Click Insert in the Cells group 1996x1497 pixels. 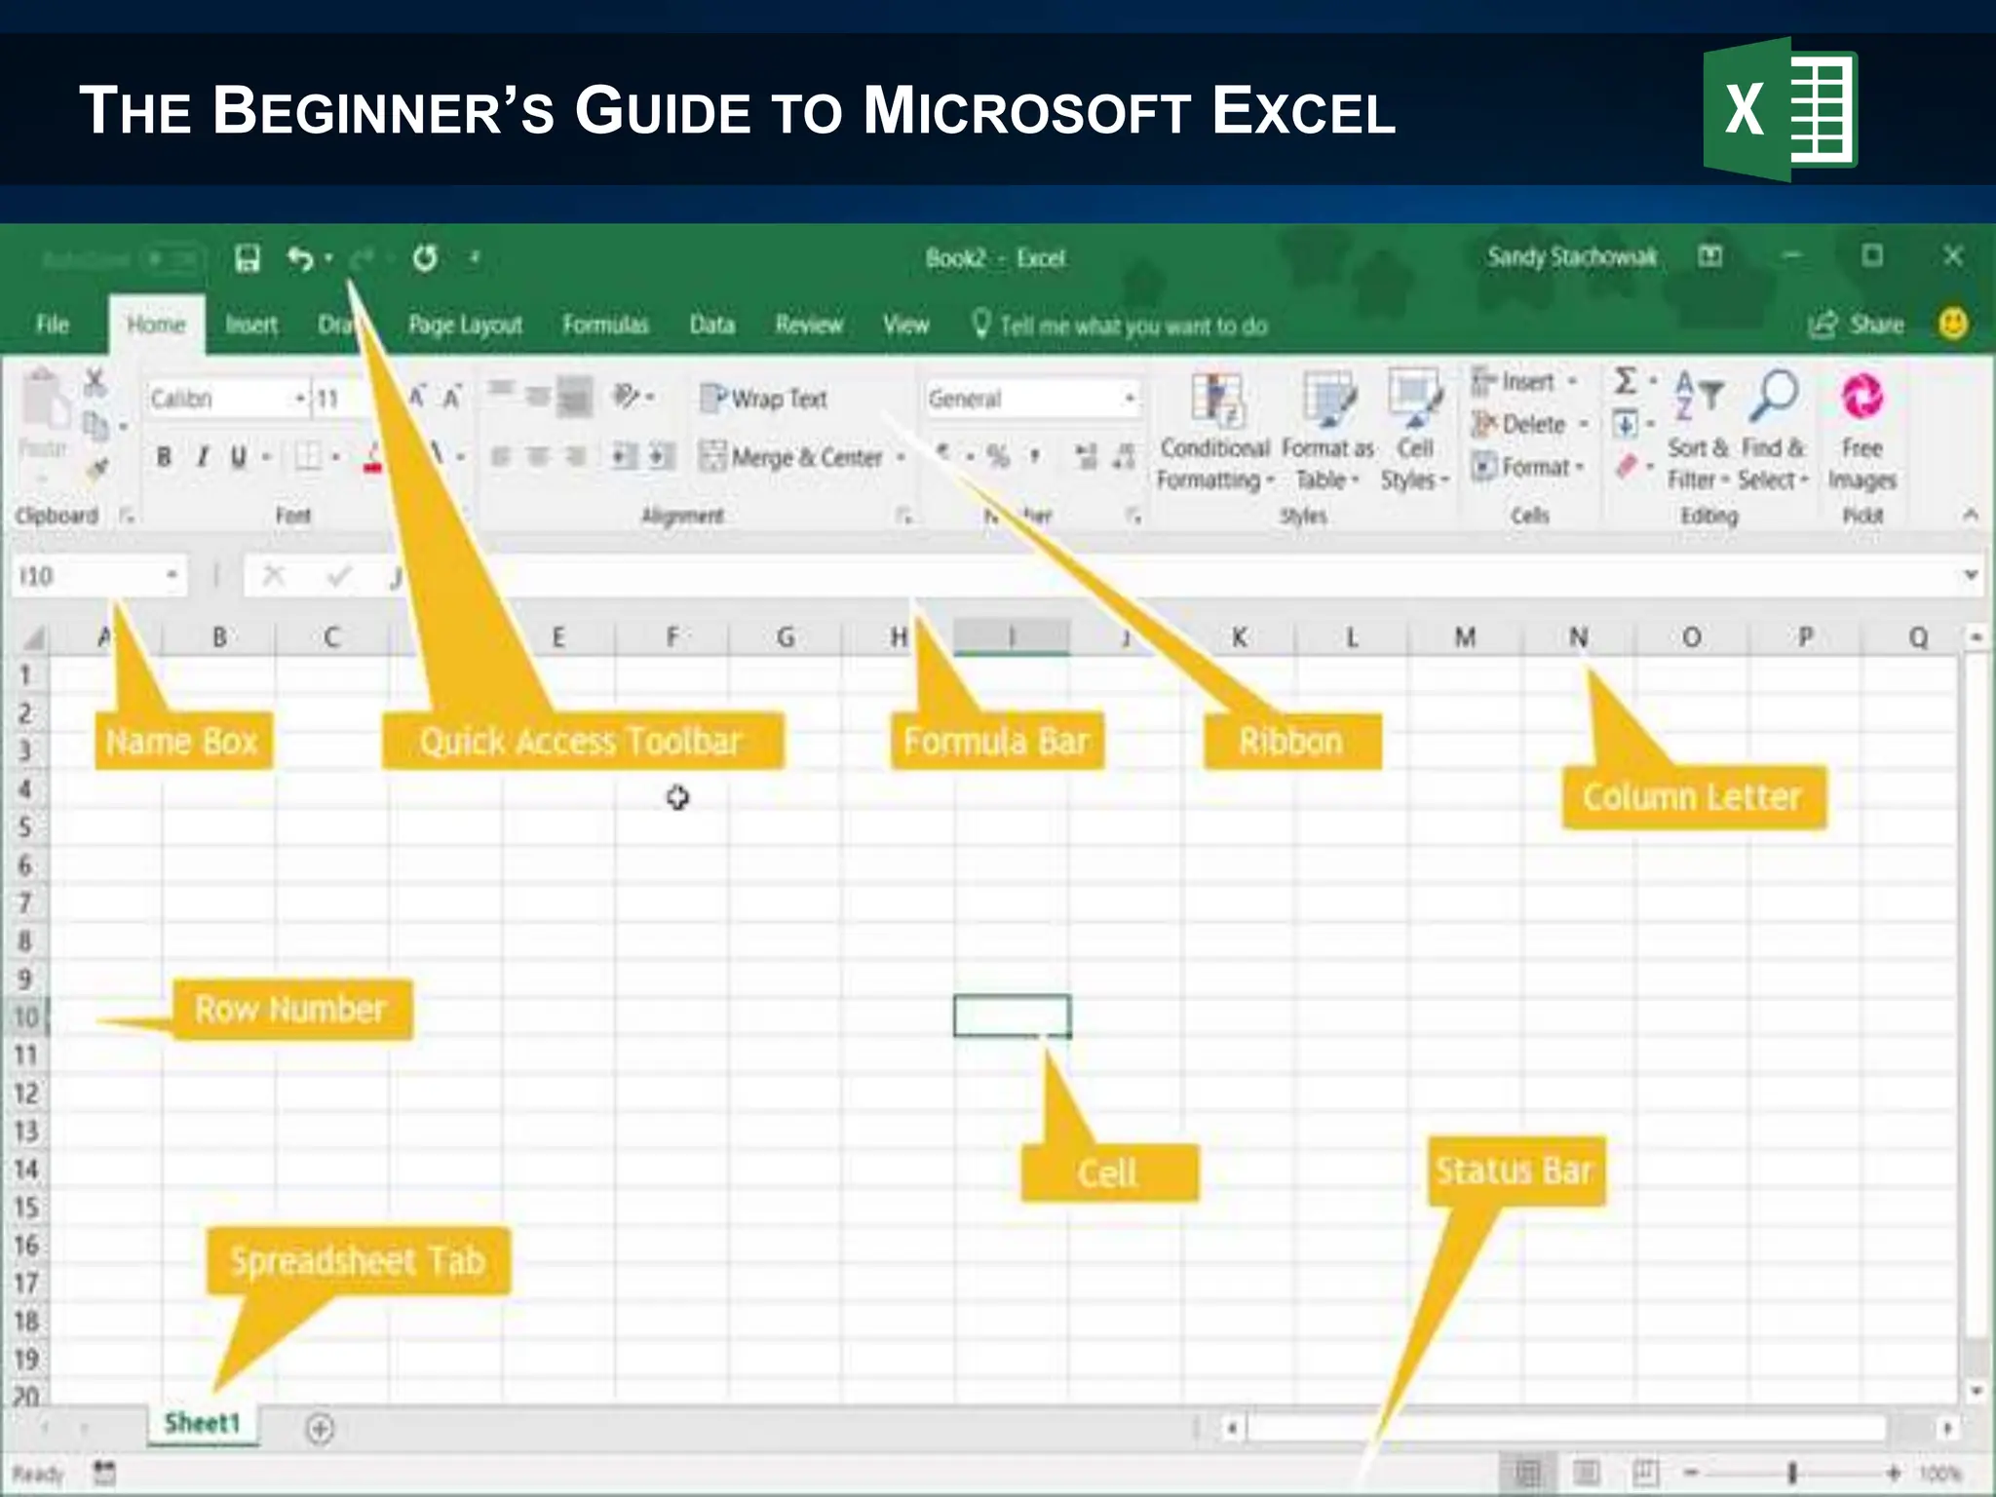pos(1524,382)
